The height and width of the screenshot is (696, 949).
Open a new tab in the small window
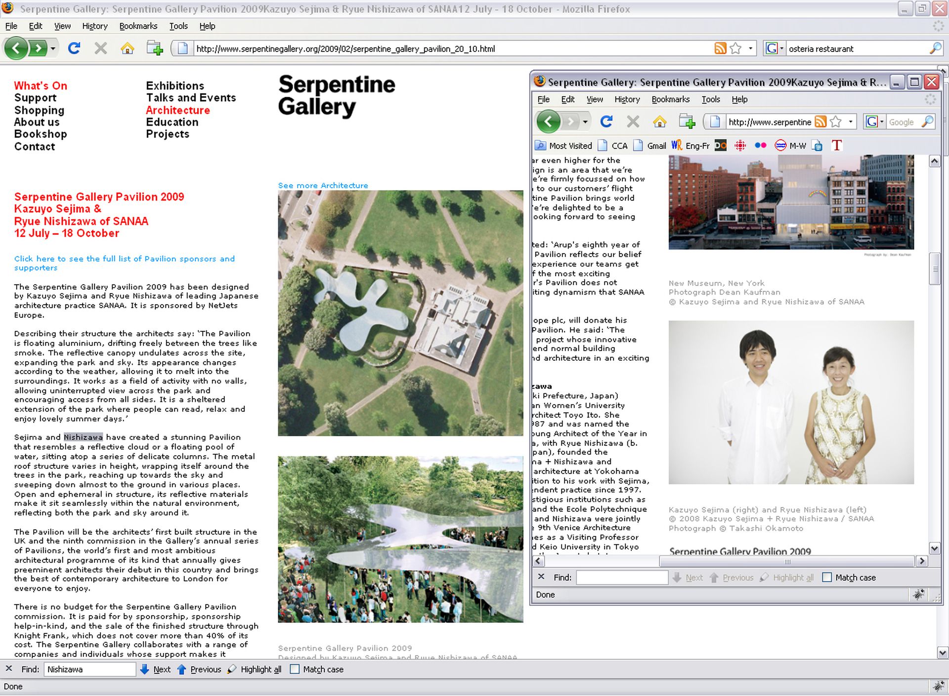[687, 121]
